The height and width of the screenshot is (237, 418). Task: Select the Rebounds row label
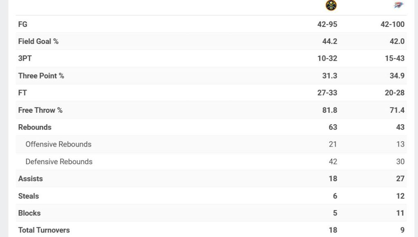[35, 127]
